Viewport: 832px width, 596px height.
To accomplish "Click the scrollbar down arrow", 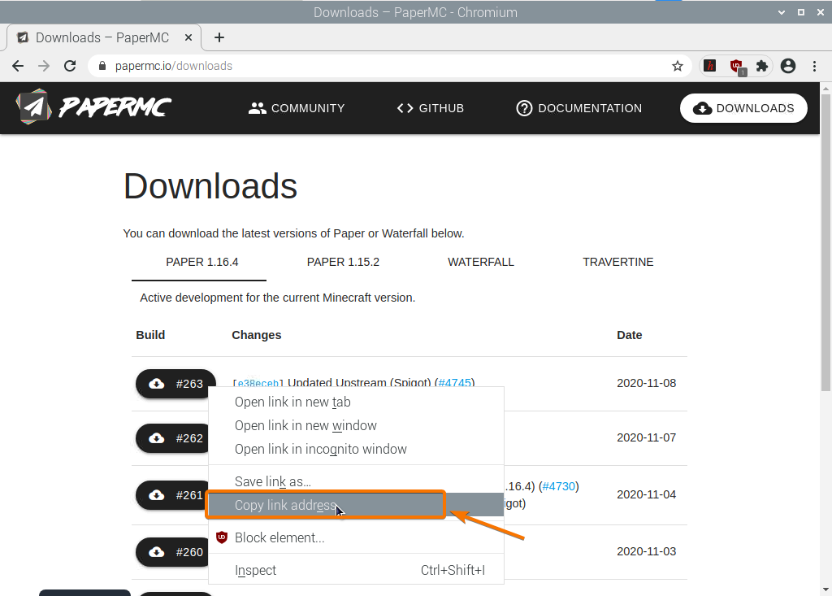I will (x=825, y=589).
